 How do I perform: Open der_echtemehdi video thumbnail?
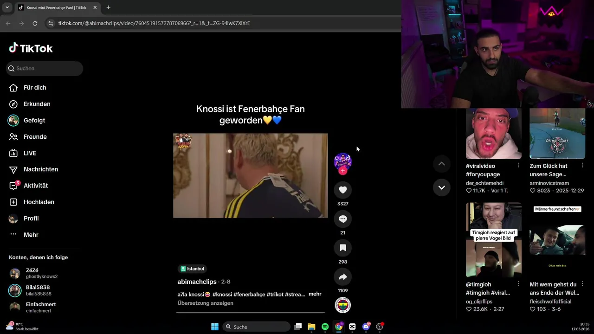(x=493, y=134)
